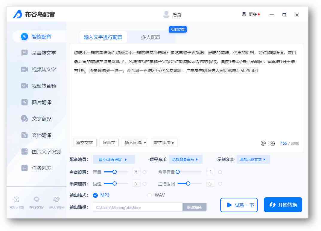Click 登录 link
Viewport: 321px width, 231px height.
177,15
